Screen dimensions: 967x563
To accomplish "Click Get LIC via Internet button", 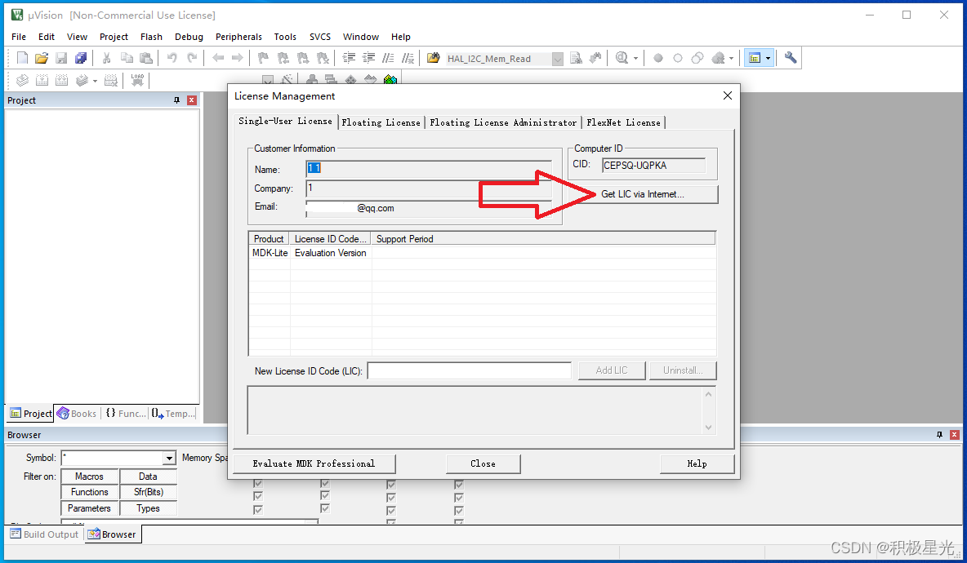I will click(643, 194).
